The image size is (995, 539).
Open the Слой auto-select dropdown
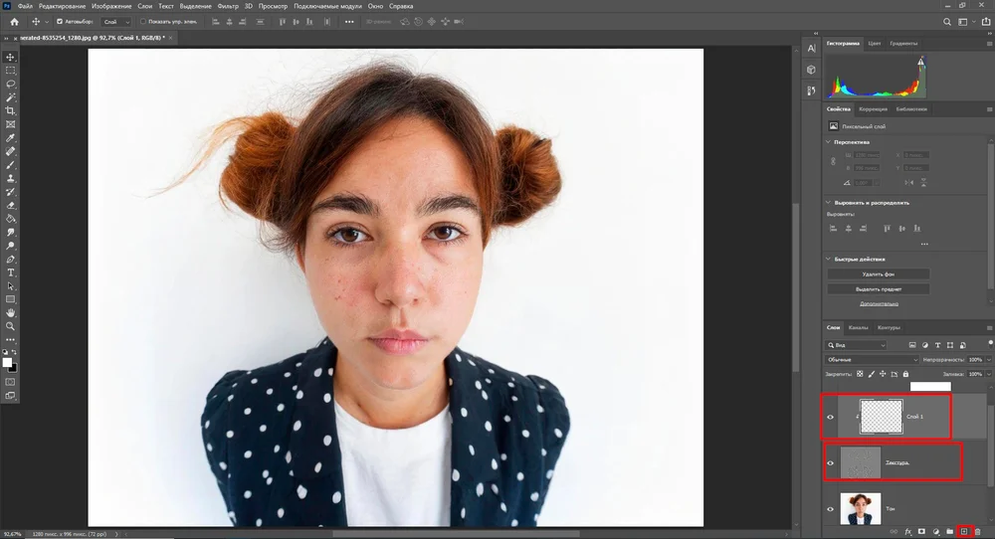(x=116, y=21)
